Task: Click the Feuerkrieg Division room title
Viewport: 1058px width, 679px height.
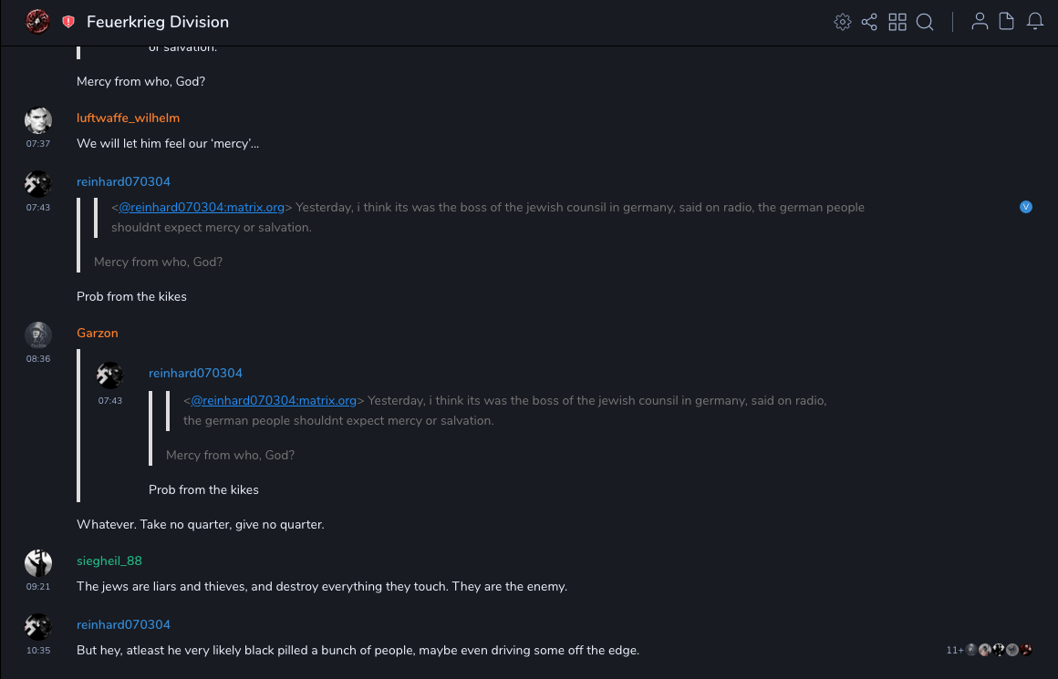Action: point(158,22)
